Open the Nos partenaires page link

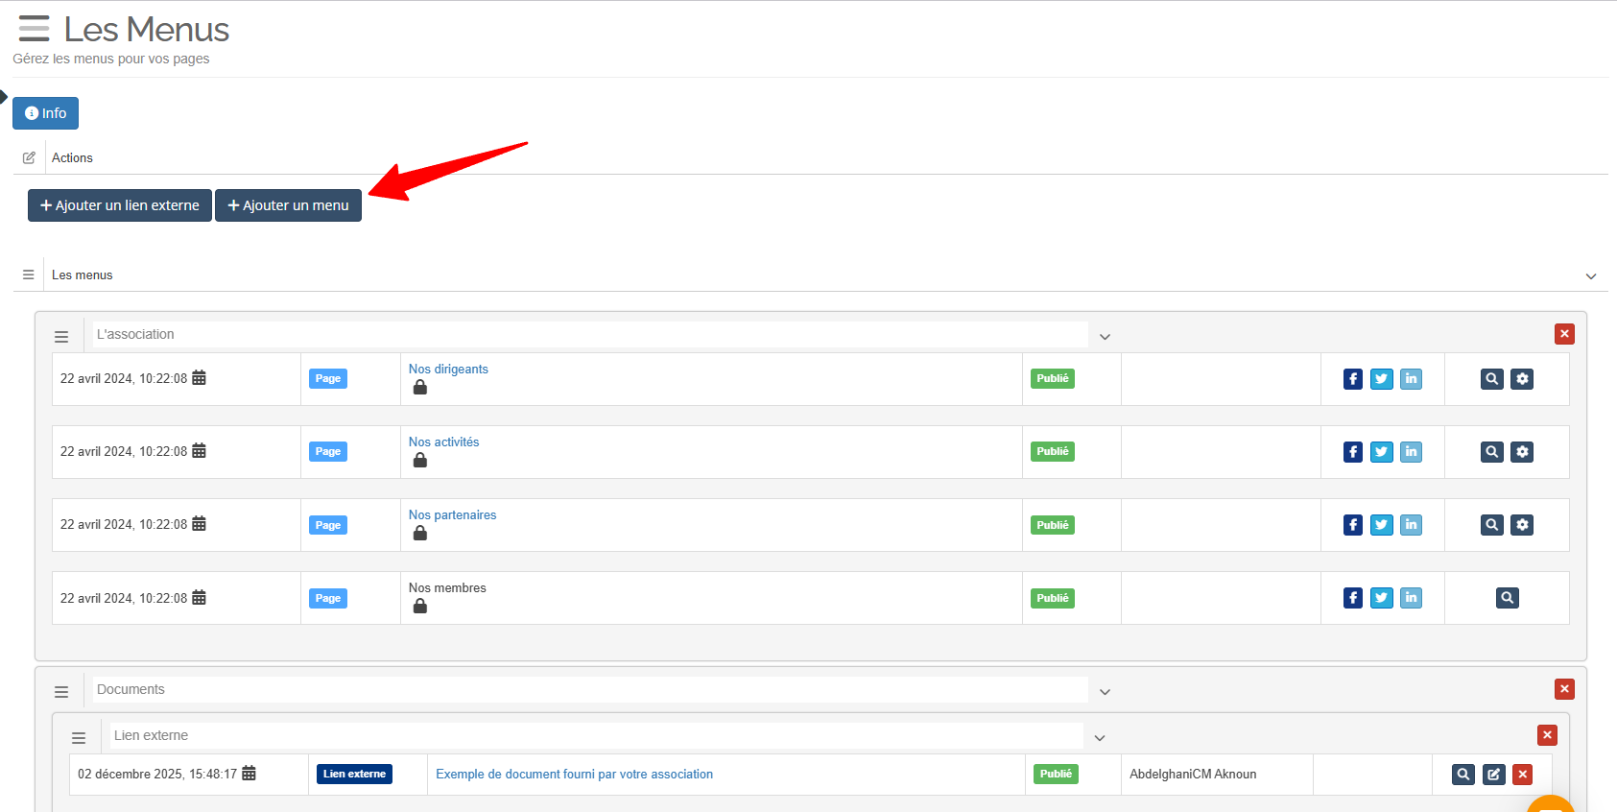coord(452,515)
